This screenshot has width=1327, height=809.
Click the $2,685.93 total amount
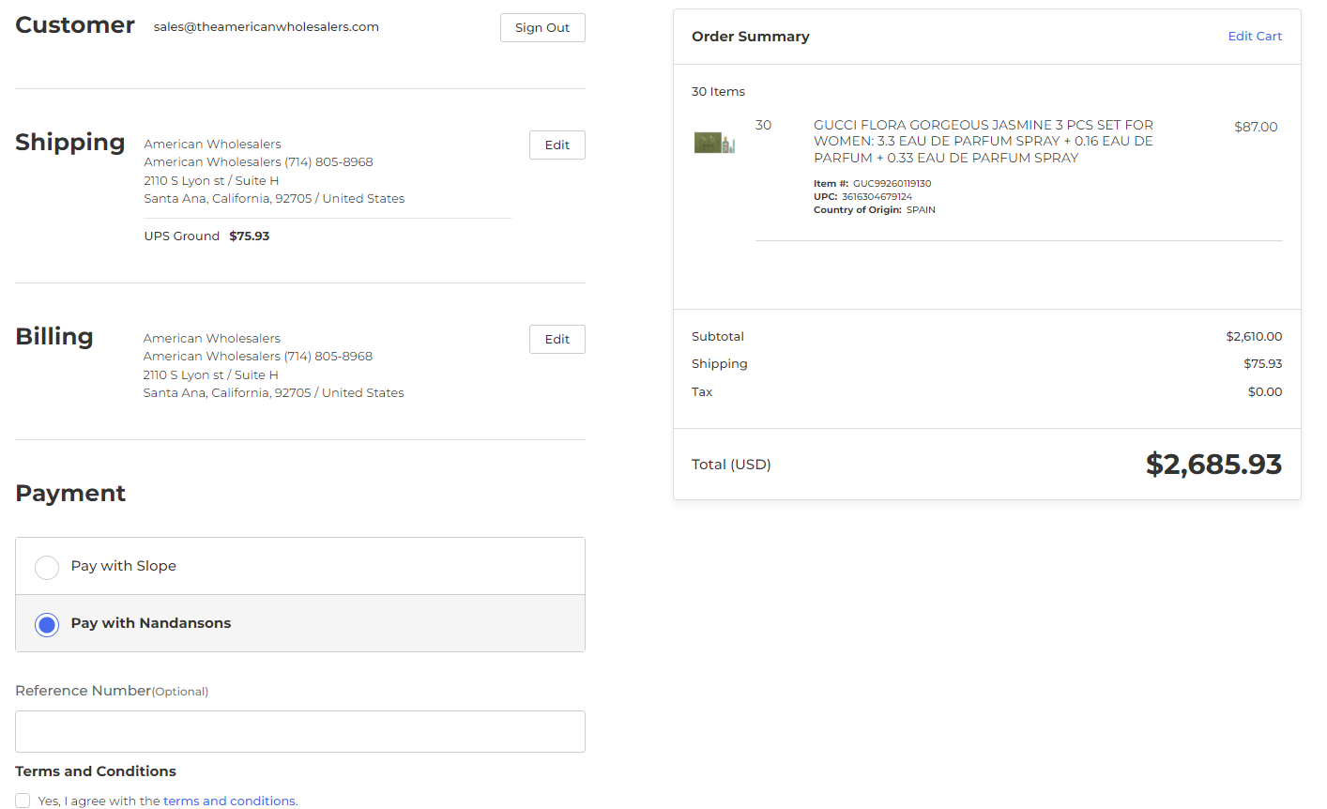(x=1213, y=464)
